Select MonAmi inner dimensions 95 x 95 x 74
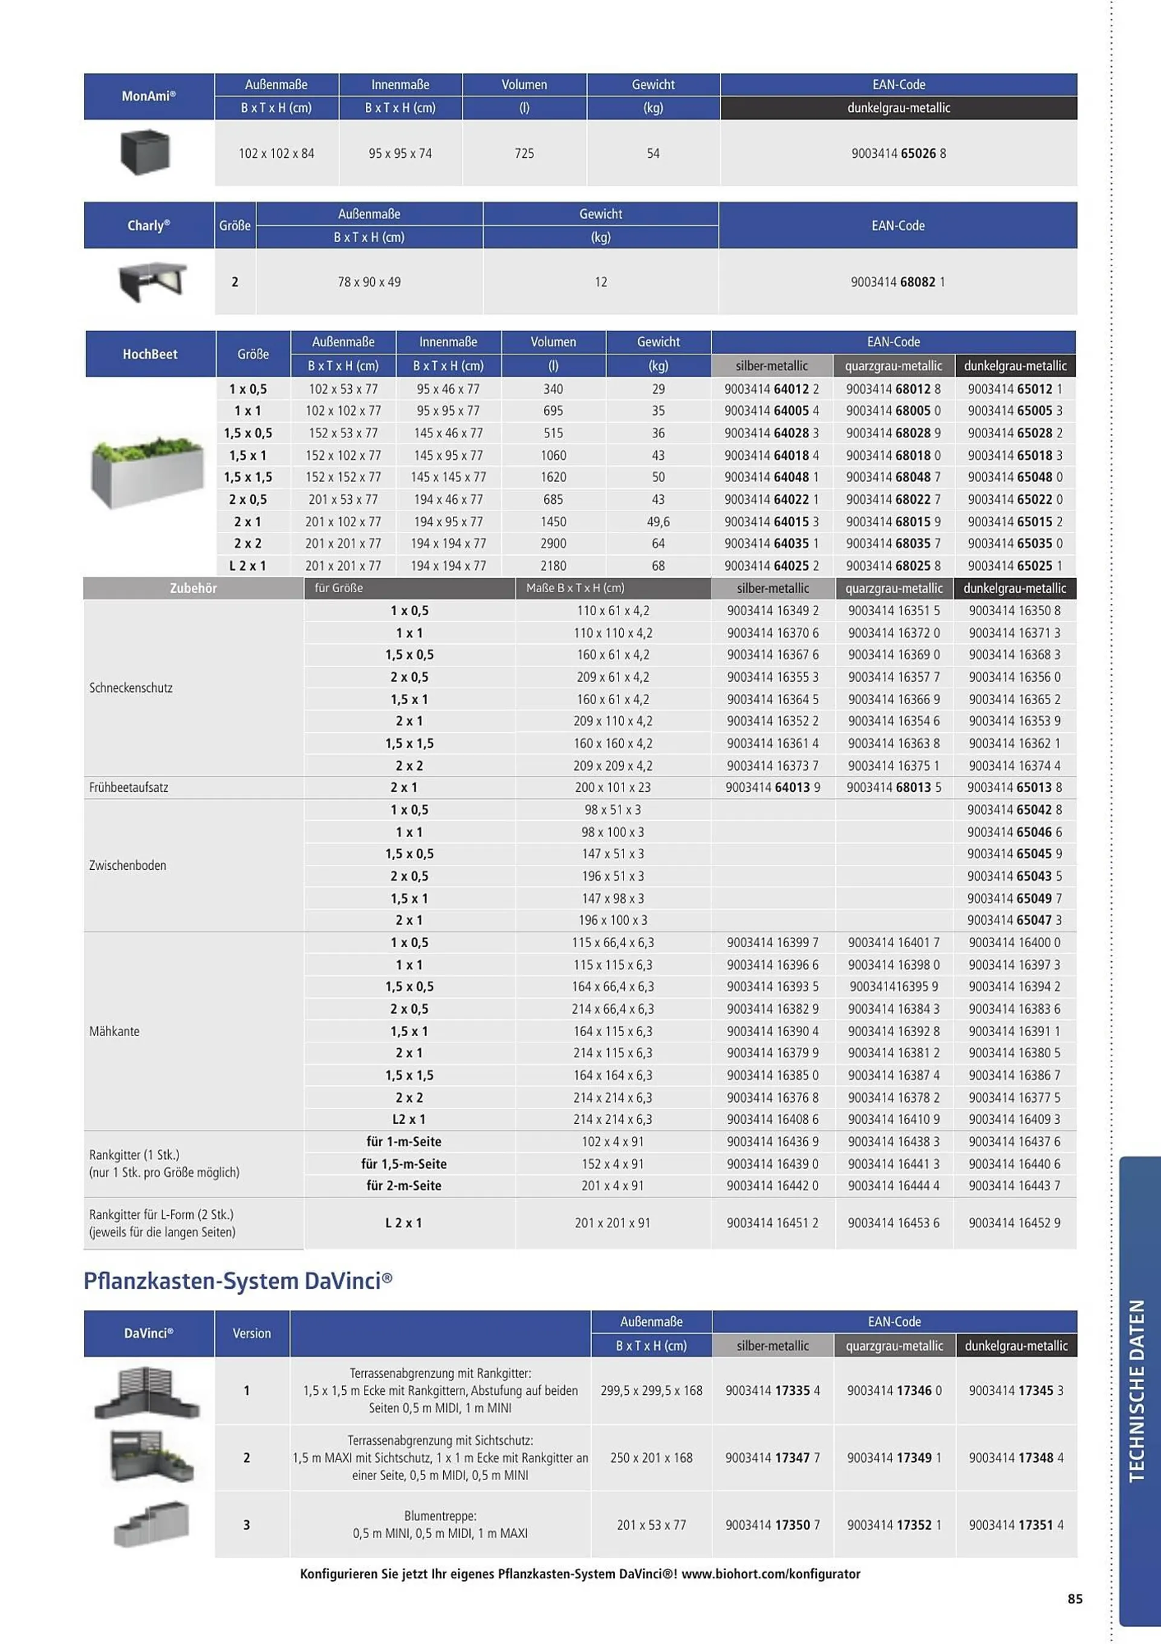Screen dimensions: 1161x1644 400,153
